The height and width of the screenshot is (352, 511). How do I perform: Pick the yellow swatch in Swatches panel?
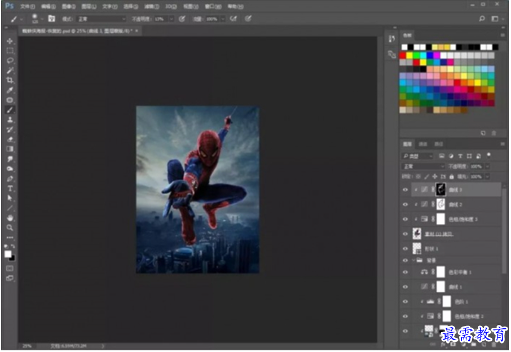[409, 55]
